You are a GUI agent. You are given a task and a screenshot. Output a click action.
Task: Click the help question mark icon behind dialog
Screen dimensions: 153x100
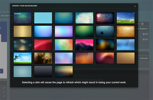[142, 24]
